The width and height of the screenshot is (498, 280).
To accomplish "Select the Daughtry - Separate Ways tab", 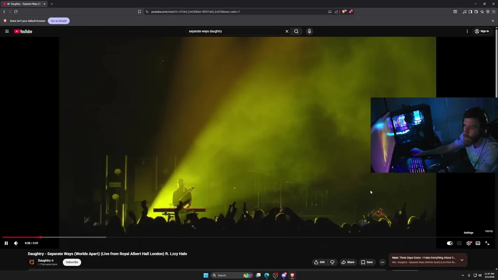I will click(23, 4).
